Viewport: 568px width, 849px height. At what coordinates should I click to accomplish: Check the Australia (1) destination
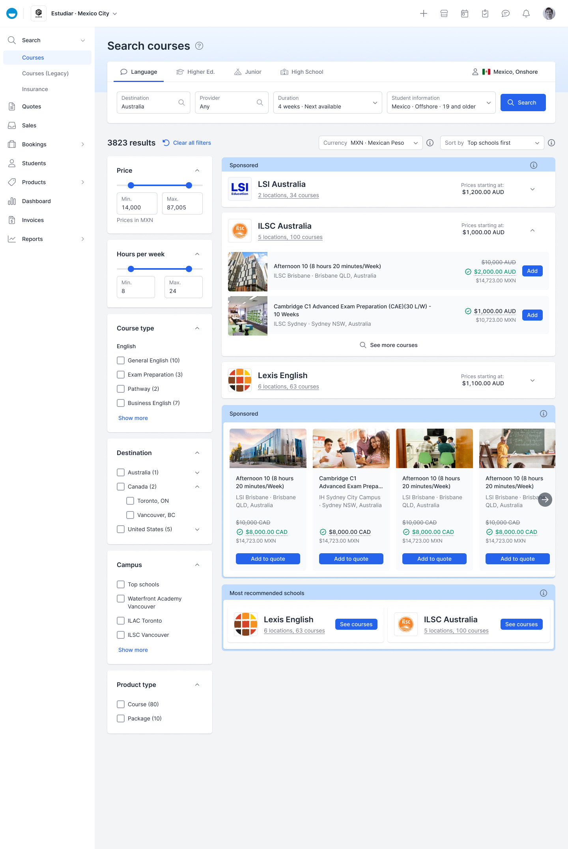coord(121,472)
